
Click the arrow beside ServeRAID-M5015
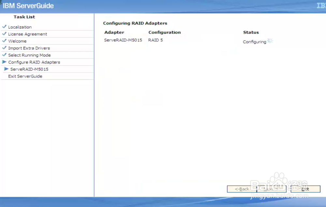click(x=7, y=69)
